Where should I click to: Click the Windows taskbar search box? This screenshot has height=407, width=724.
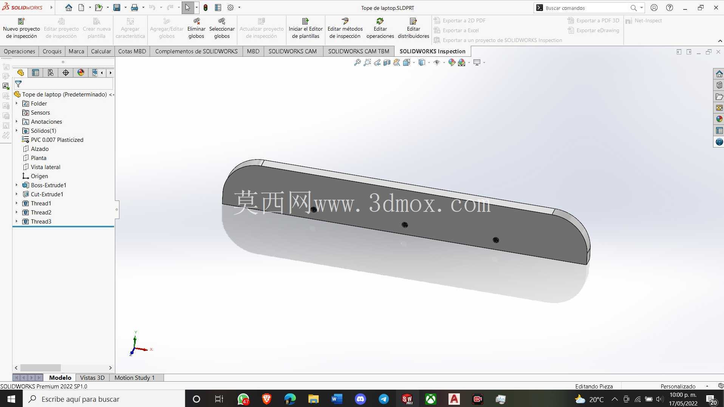click(104, 399)
